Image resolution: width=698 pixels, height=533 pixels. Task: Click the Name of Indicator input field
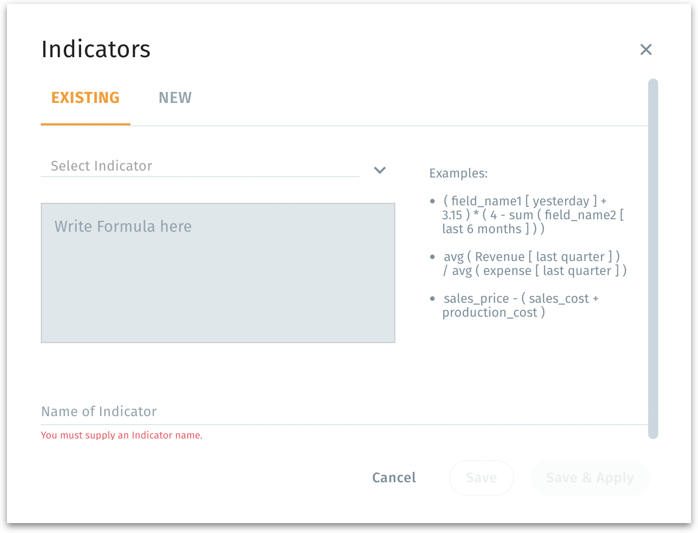tap(344, 412)
